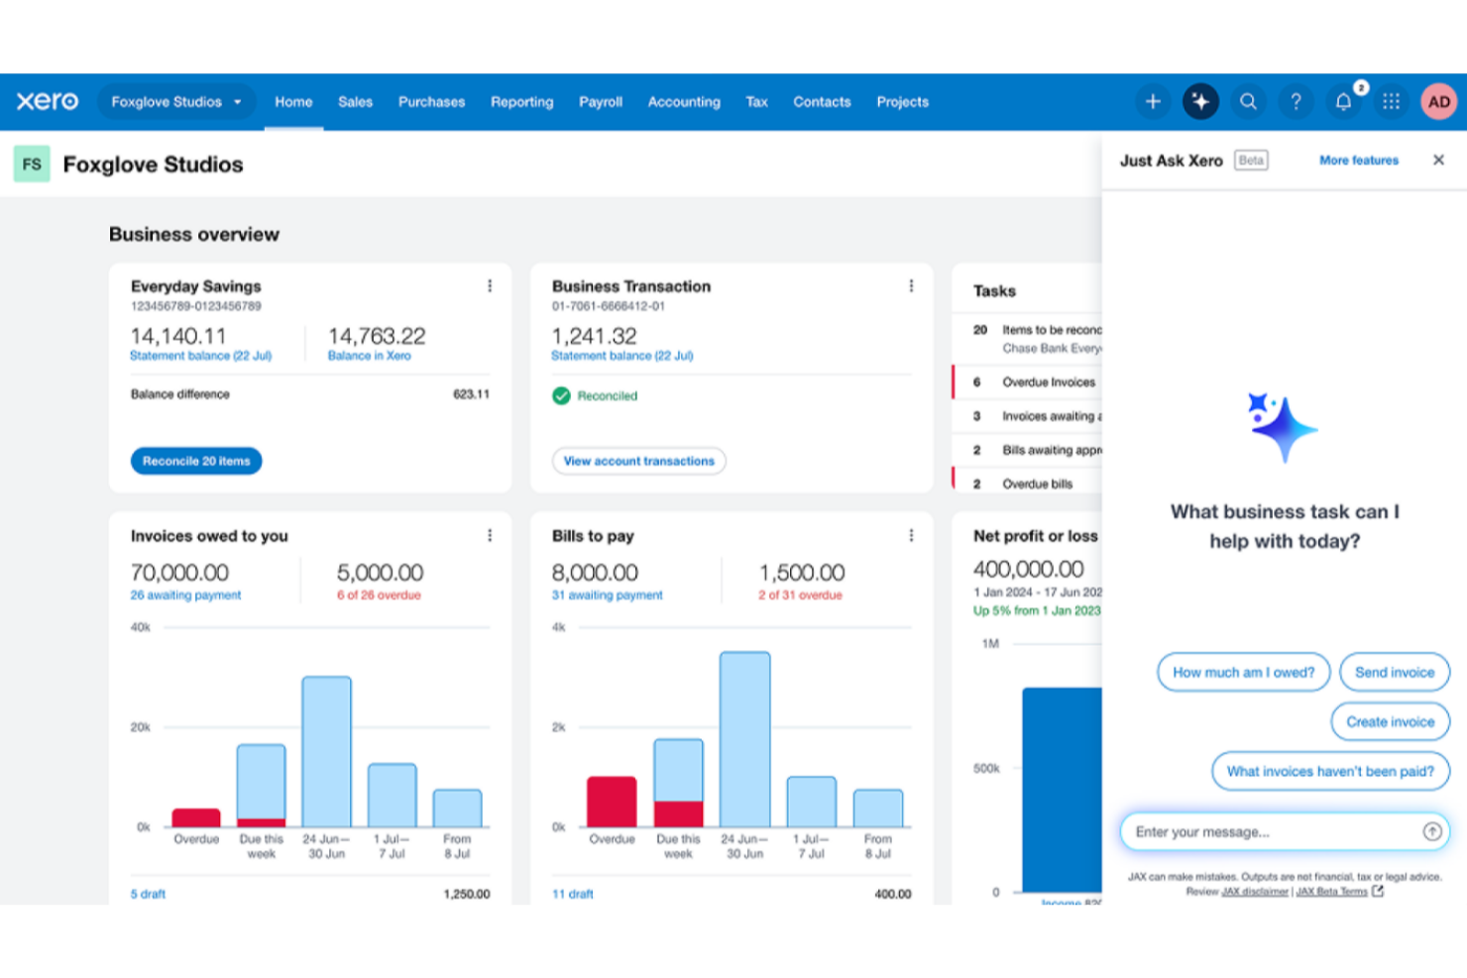Image resolution: width=1467 pixels, height=978 pixels.
Task: Open the Business Transaction card options menu
Action: tap(911, 285)
